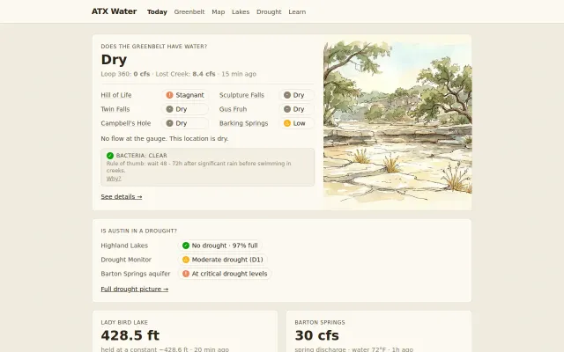
Task: Open the Lakes nav item
Action: coord(241,11)
